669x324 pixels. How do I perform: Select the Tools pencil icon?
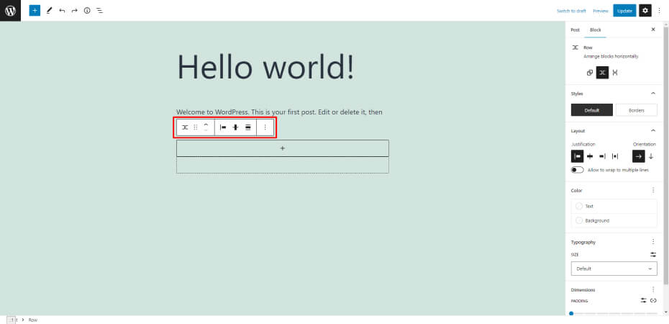(49, 11)
